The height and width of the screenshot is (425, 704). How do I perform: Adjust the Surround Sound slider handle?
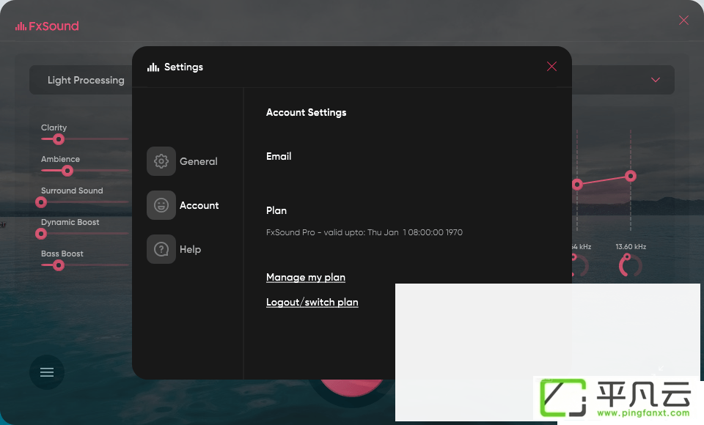pos(41,202)
